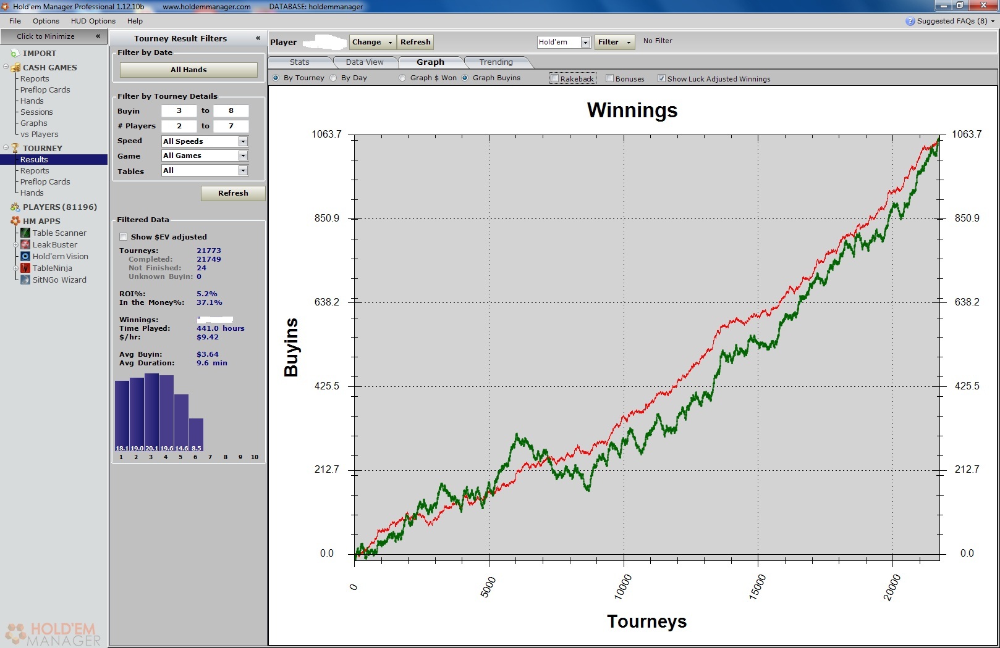Select Graph $ Won radio button
The image size is (1000, 648).
point(403,78)
